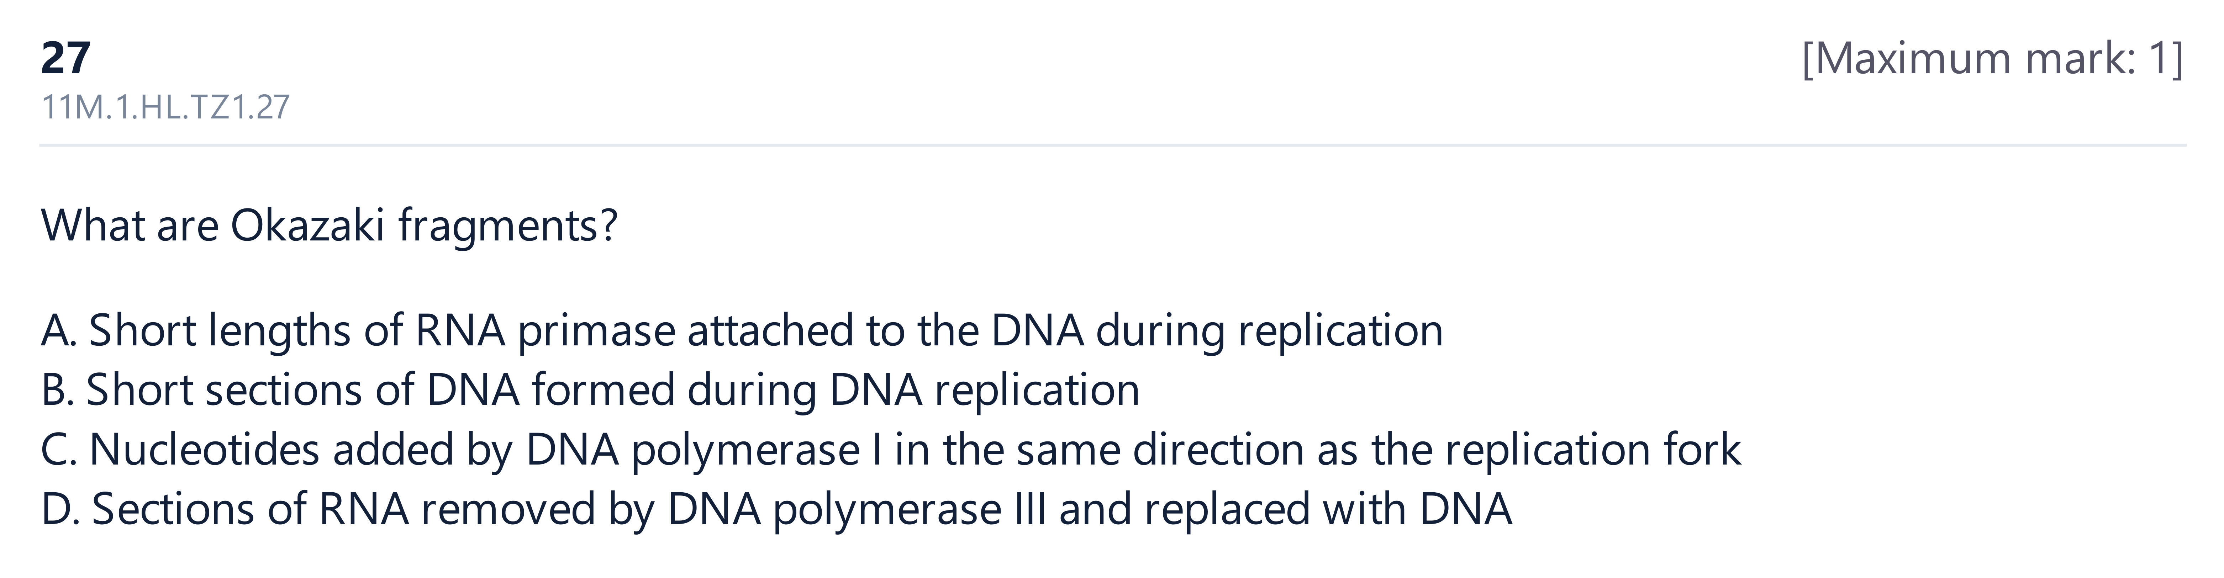The width and height of the screenshot is (2224, 578).
Task: Select answer option A about RNA primase
Action: point(742,331)
